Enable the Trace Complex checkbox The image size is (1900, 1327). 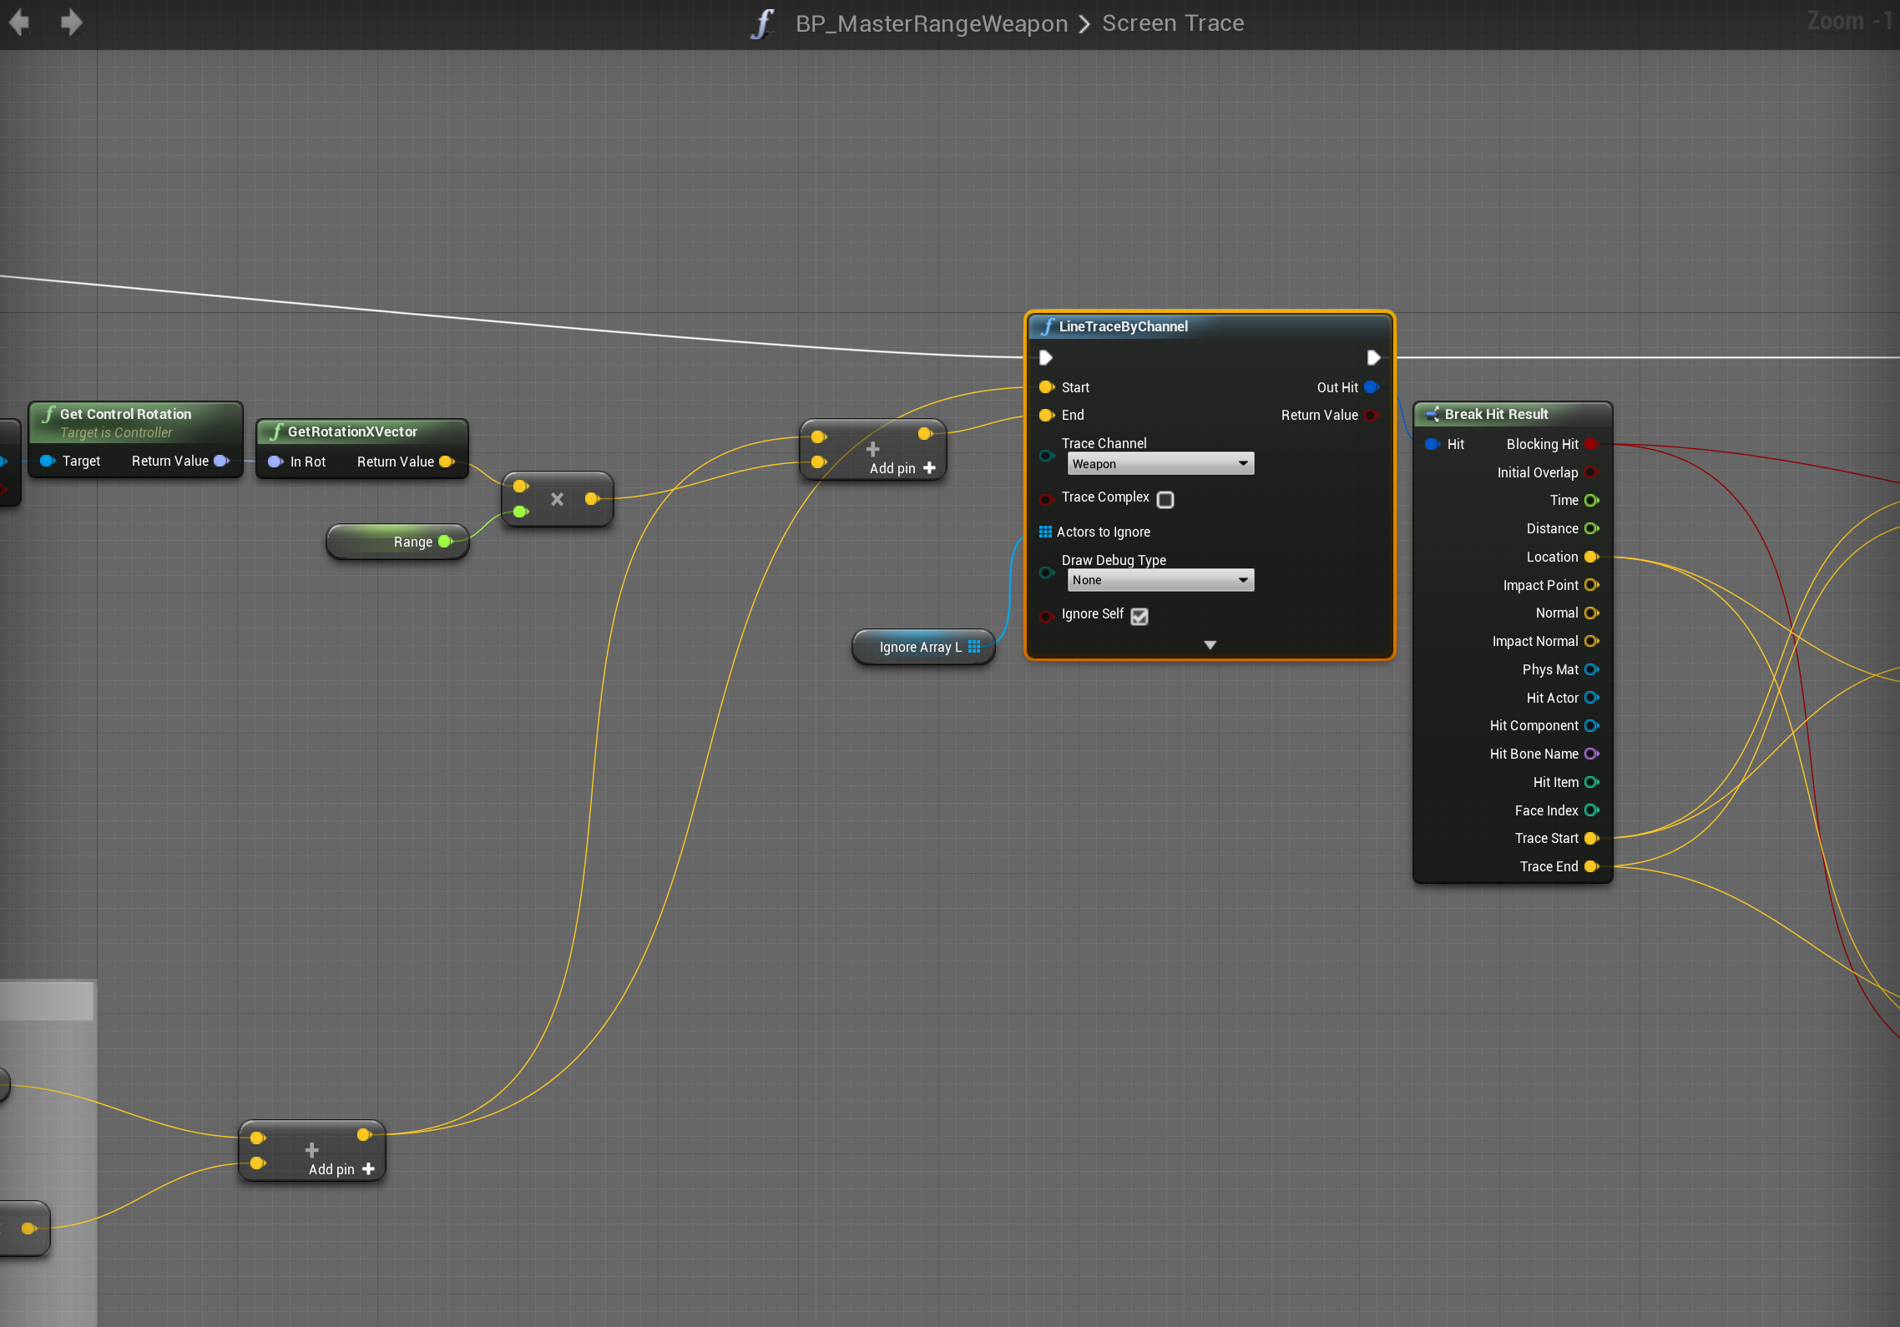(1165, 499)
